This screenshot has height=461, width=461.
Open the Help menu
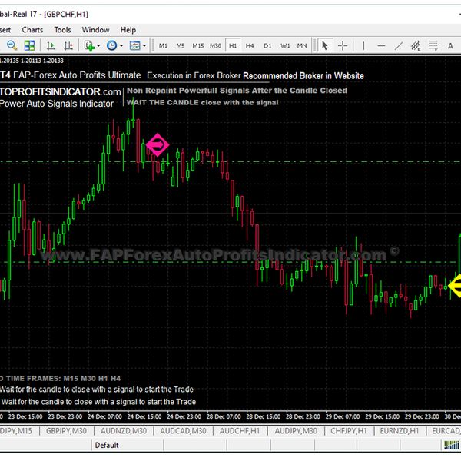coord(128,30)
